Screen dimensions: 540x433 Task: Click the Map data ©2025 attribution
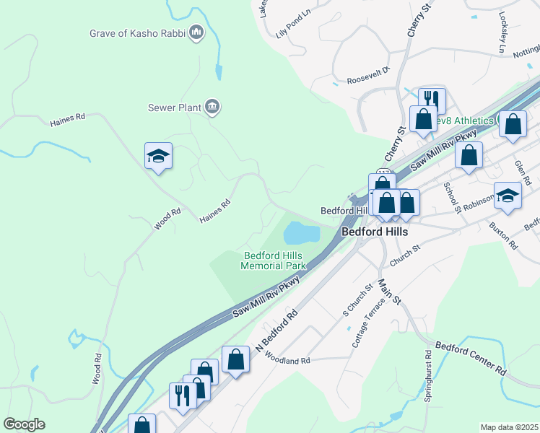510,427
